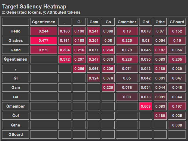Click the ĠBoard column header
The height and width of the screenshot is (141, 188).
(175, 22)
